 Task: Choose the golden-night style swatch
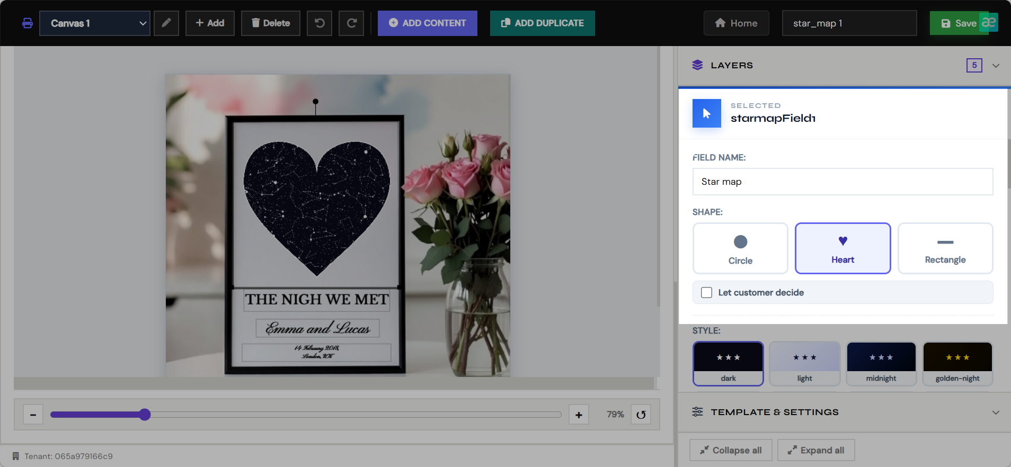[957, 364]
